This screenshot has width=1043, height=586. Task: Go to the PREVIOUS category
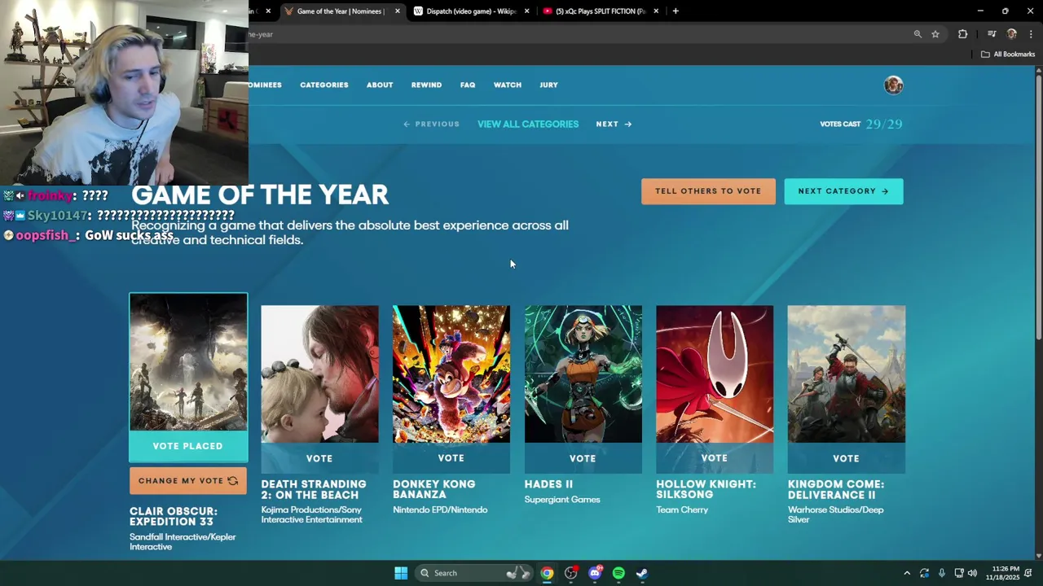[x=431, y=124]
